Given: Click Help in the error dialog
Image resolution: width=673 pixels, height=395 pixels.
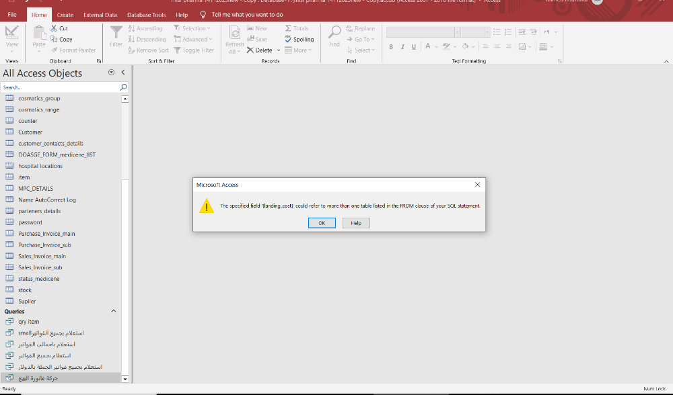Looking at the screenshot, I should (x=356, y=223).
